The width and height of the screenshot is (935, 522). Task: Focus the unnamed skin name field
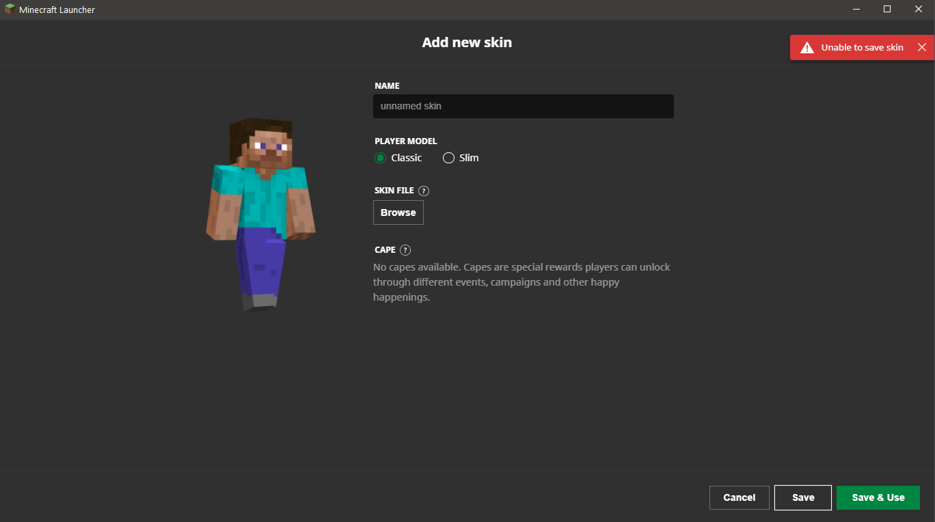coord(524,106)
